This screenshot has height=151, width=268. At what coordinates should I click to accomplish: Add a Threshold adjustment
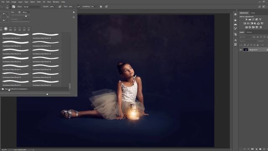coord(253,27)
